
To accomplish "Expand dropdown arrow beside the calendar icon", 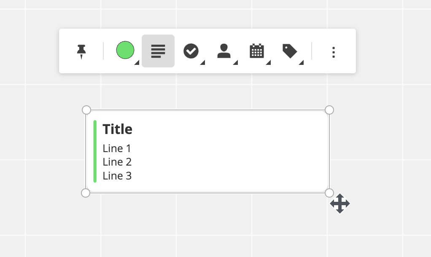I will coord(268,63).
